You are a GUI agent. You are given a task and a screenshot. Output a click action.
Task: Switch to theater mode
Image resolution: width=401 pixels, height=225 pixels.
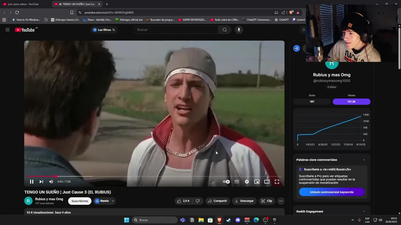coord(267,182)
